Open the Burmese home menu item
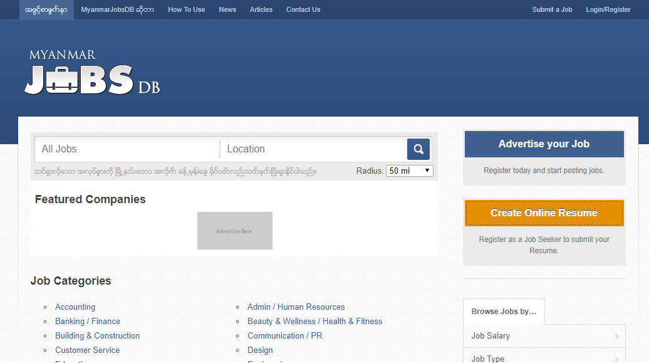 [x=46, y=9]
